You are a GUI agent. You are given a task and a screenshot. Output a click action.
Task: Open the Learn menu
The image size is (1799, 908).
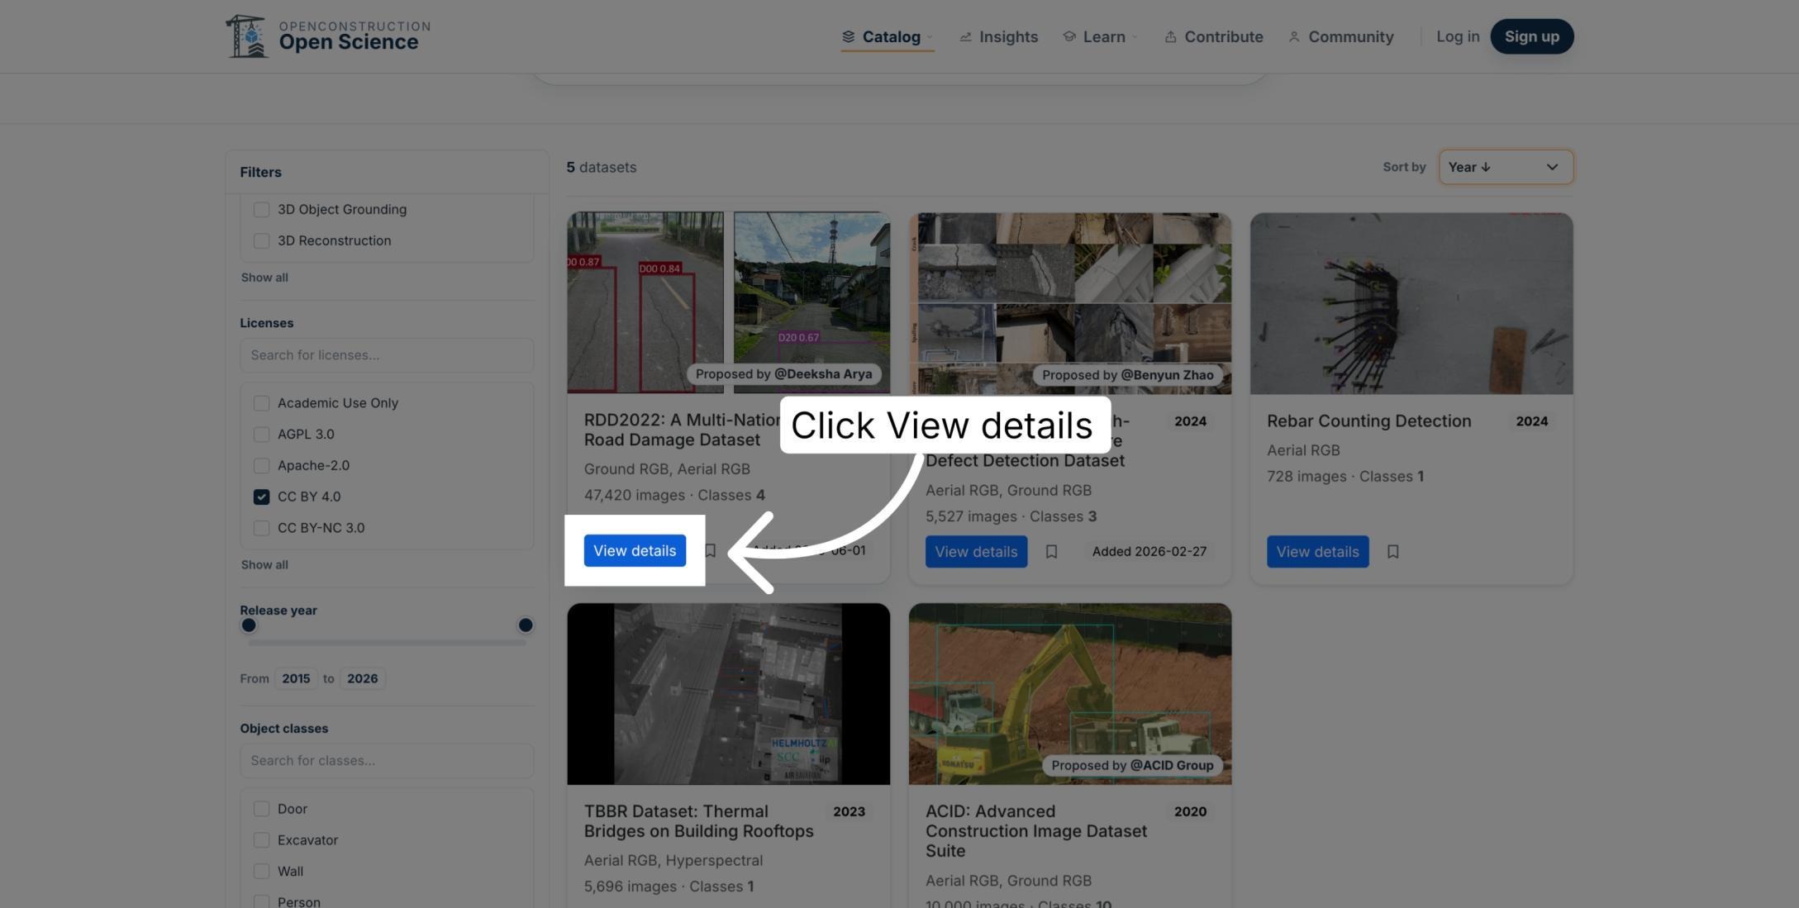(1100, 36)
